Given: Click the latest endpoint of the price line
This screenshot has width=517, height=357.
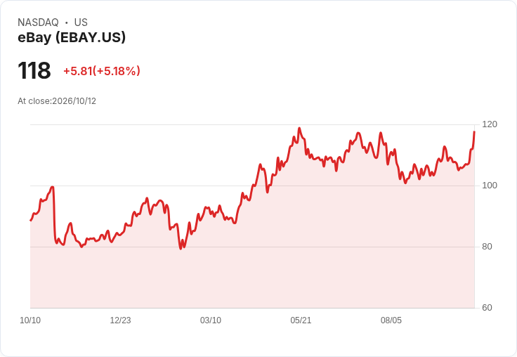Looking at the screenshot, I should pyautogui.click(x=474, y=131).
